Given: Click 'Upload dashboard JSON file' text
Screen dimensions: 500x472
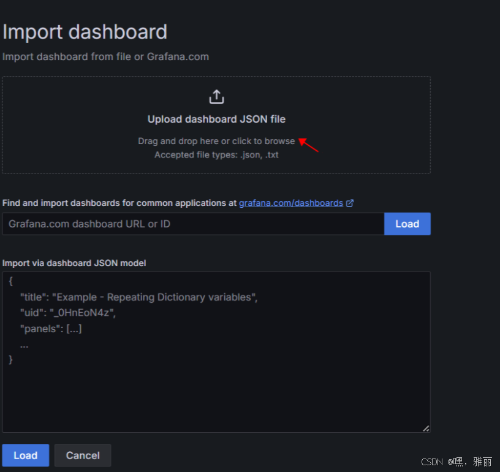Looking at the screenshot, I should (x=216, y=120).
